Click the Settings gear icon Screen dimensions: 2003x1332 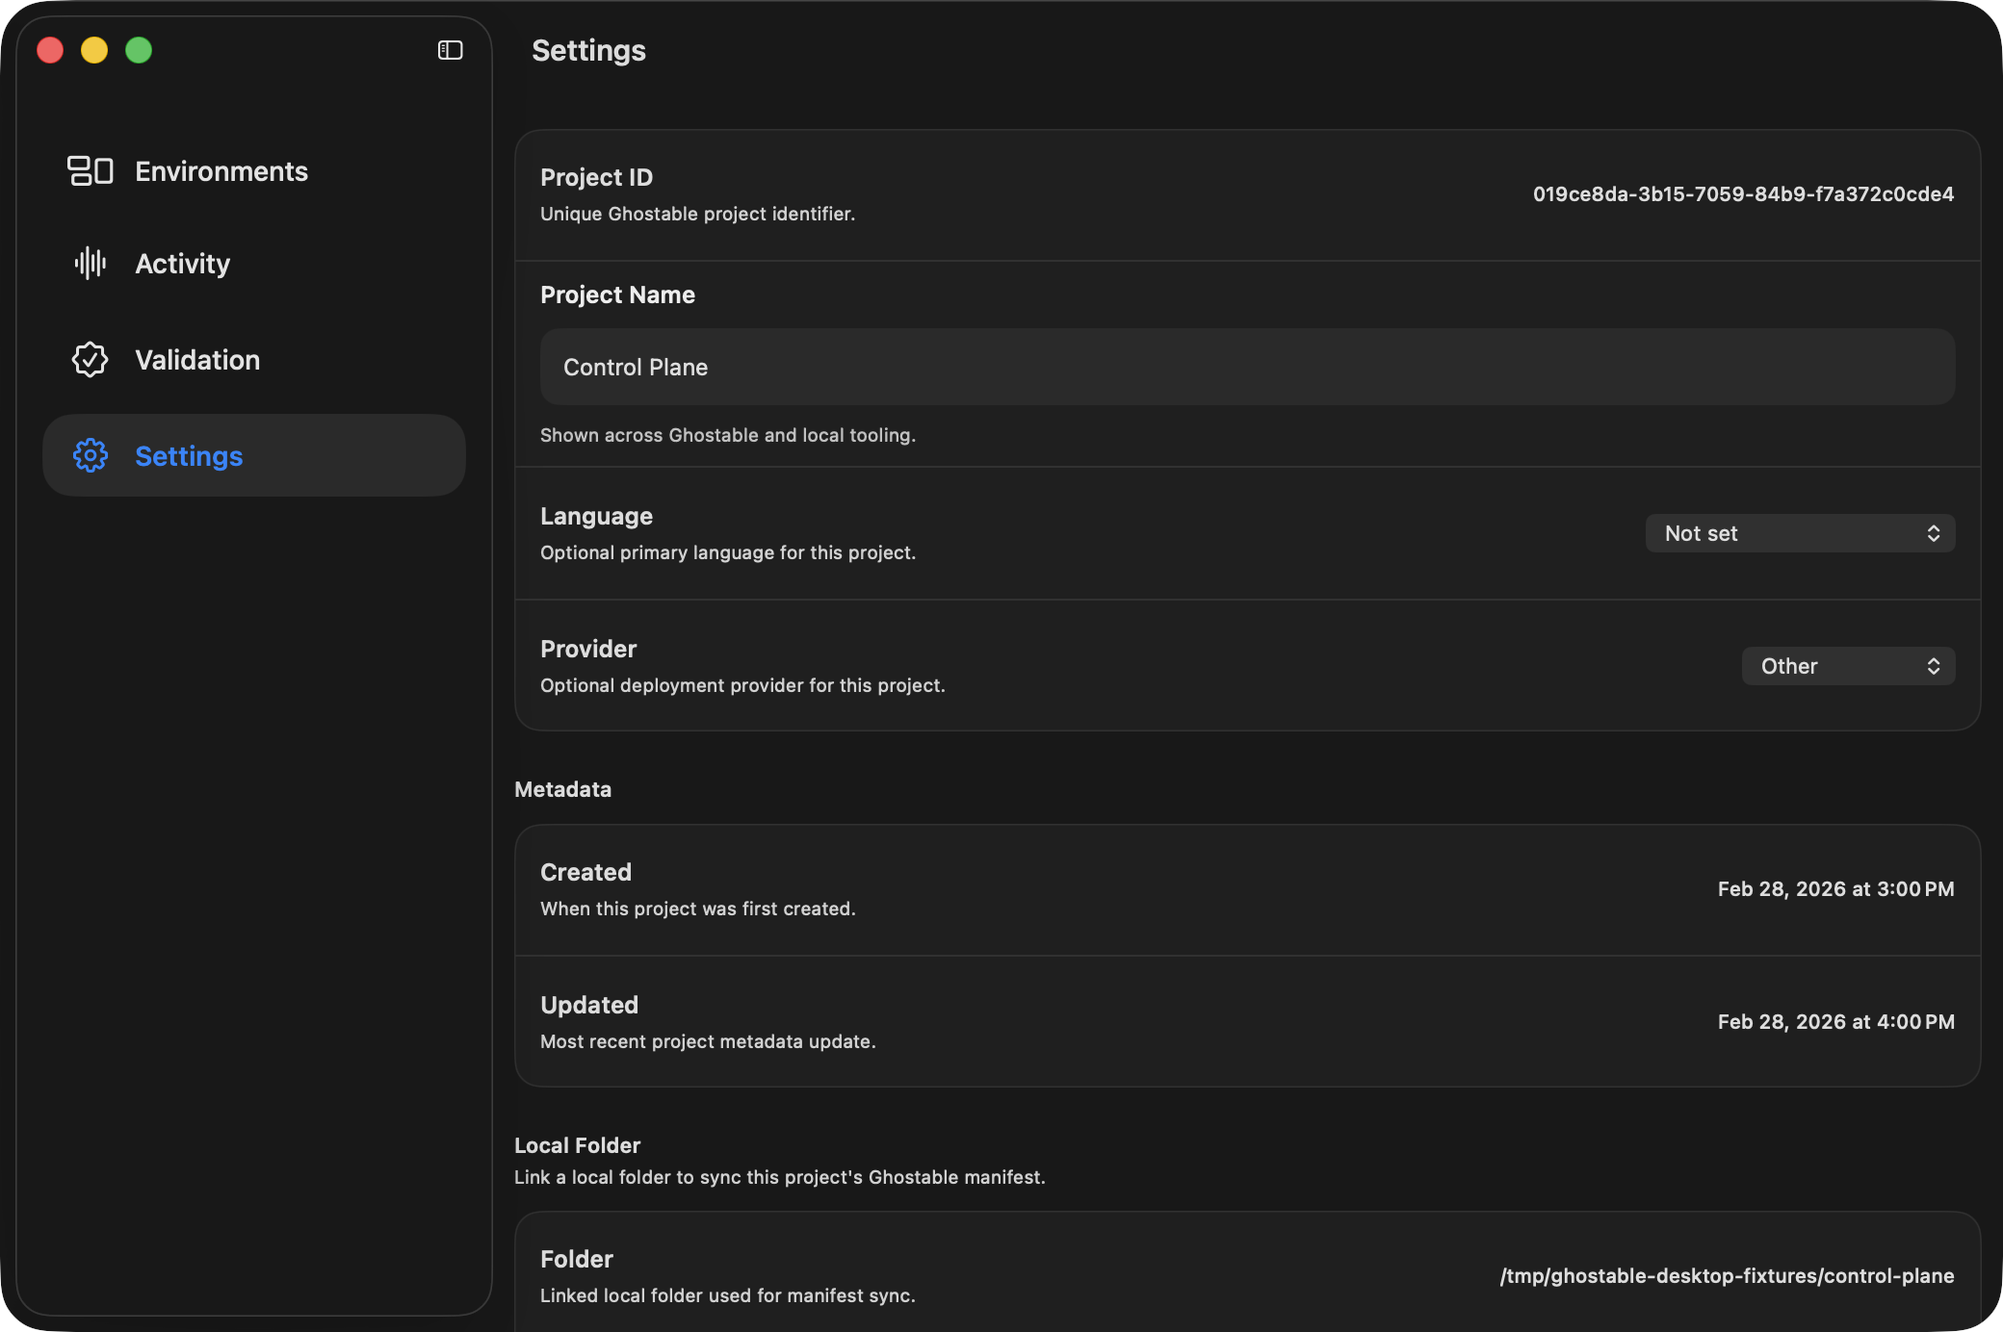(91, 455)
